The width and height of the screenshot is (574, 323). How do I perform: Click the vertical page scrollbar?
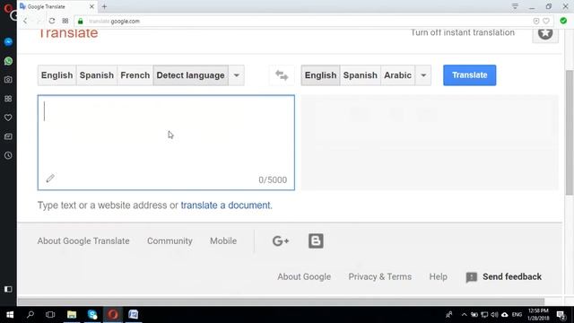pyautogui.click(x=570, y=132)
